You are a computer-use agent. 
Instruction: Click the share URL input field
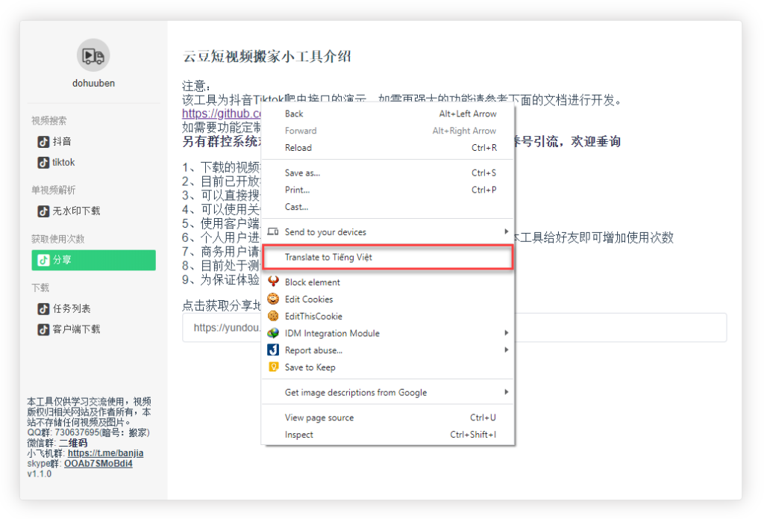(454, 328)
